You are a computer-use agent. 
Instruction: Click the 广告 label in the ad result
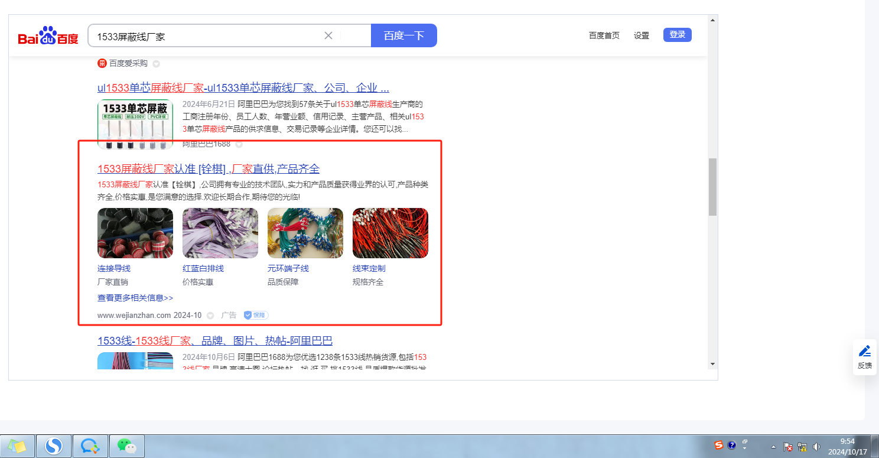[x=229, y=316]
